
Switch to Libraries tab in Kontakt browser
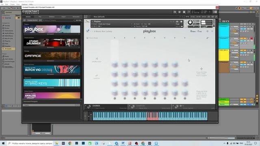28,17
